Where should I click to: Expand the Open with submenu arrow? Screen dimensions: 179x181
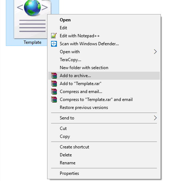pyautogui.click(x=155, y=52)
